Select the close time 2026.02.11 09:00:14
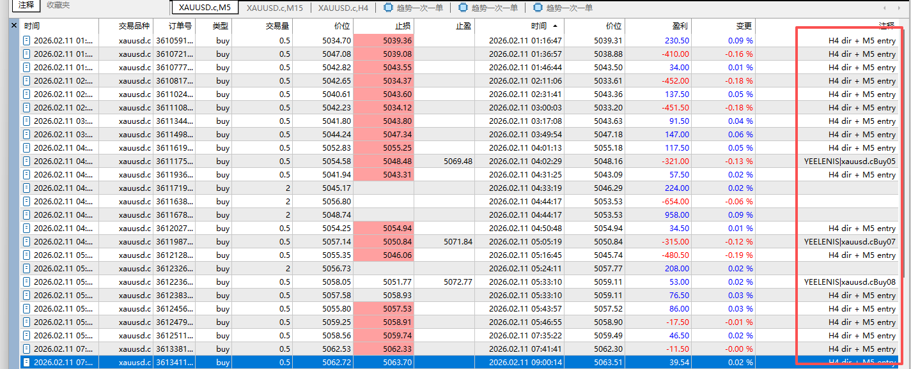The height and width of the screenshot is (369, 911). tap(526, 362)
